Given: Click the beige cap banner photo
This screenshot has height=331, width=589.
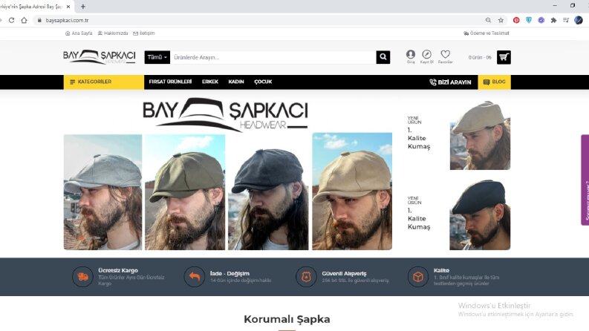Looking at the screenshot, I should (352, 191).
